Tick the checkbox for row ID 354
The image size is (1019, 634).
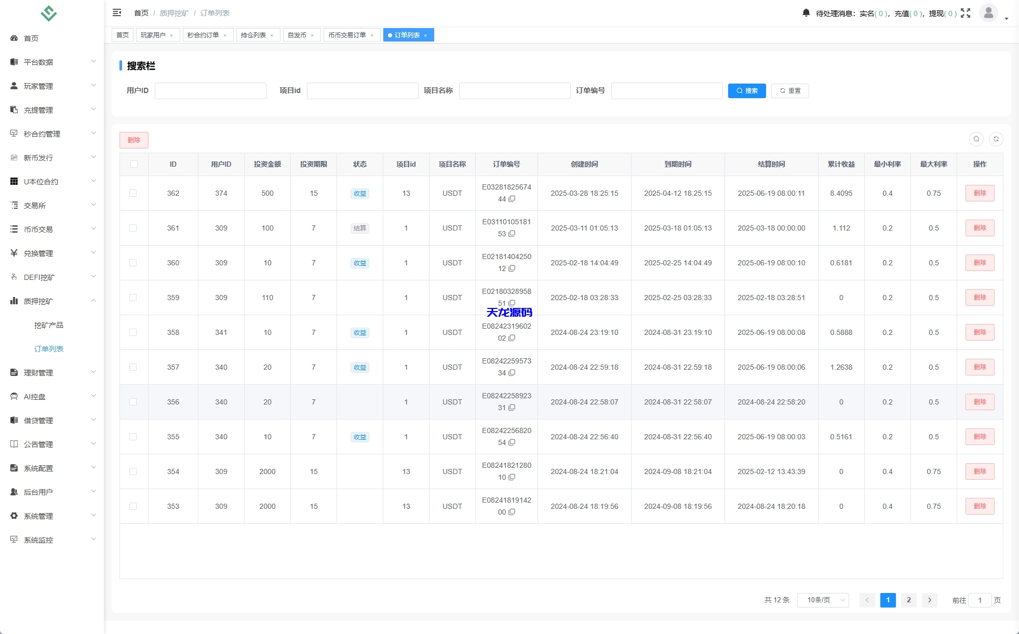pos(133,471)
